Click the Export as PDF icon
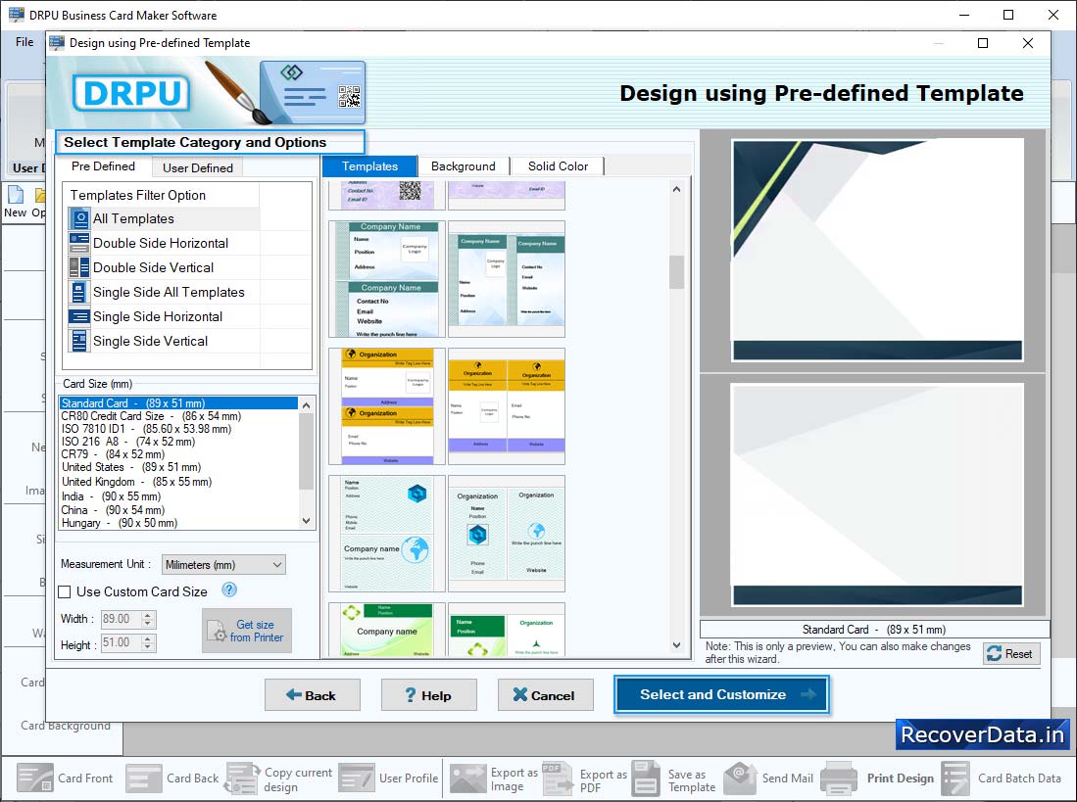This screenshot has width=1077, height=802. (557, 778)
